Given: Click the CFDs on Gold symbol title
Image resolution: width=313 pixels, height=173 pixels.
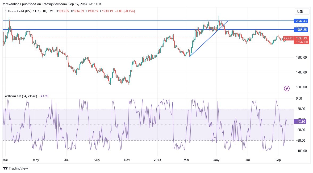Looking at the screenshot, I should (22, 11).
